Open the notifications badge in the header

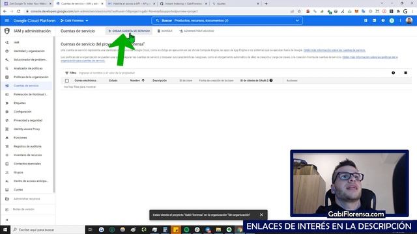(x=392, y=20)
